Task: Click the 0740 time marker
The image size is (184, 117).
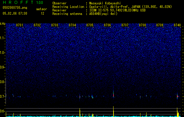Action: tap(177, 25)
